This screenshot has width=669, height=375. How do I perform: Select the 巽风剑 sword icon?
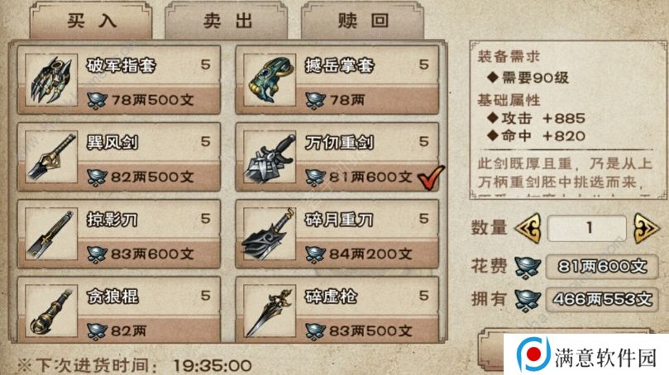(51, 157)
